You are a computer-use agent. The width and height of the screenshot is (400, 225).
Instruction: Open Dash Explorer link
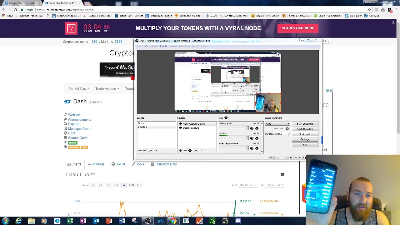click(x=74, y=124)
